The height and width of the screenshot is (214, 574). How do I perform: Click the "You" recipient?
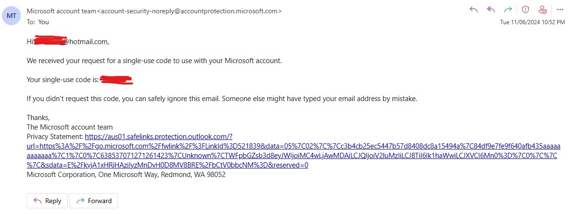[x=43, y=22]
